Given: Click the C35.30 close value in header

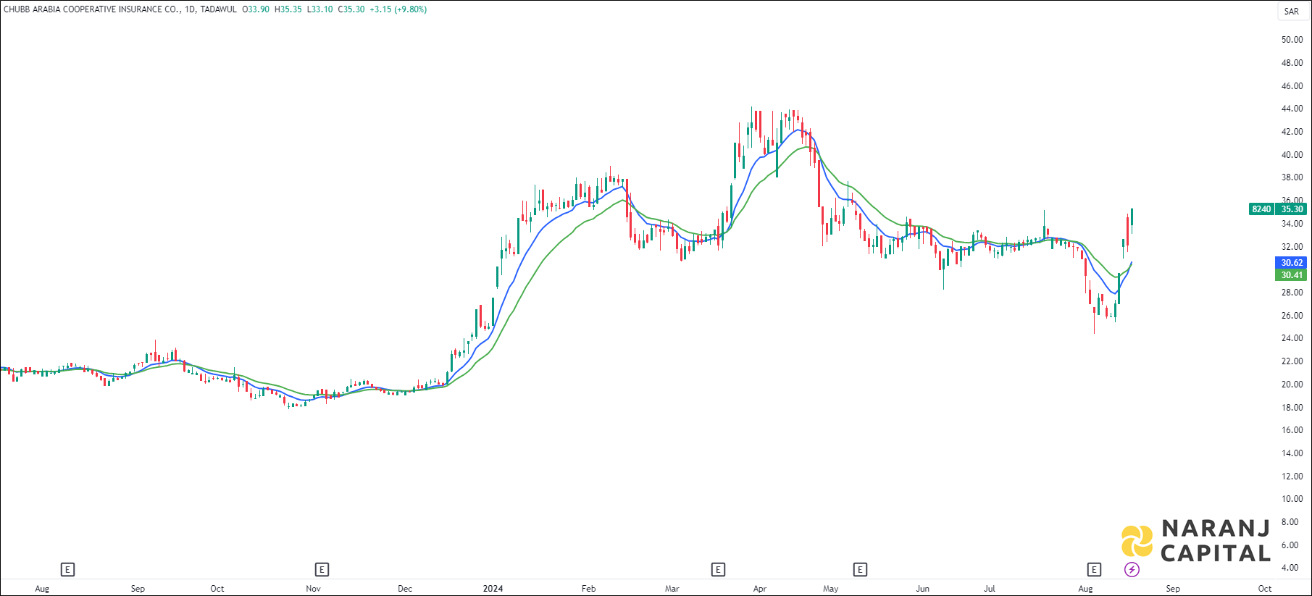Looking at the screenshot, I should tap(351, 9).
